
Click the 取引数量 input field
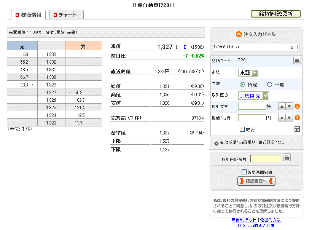(252, 106)
